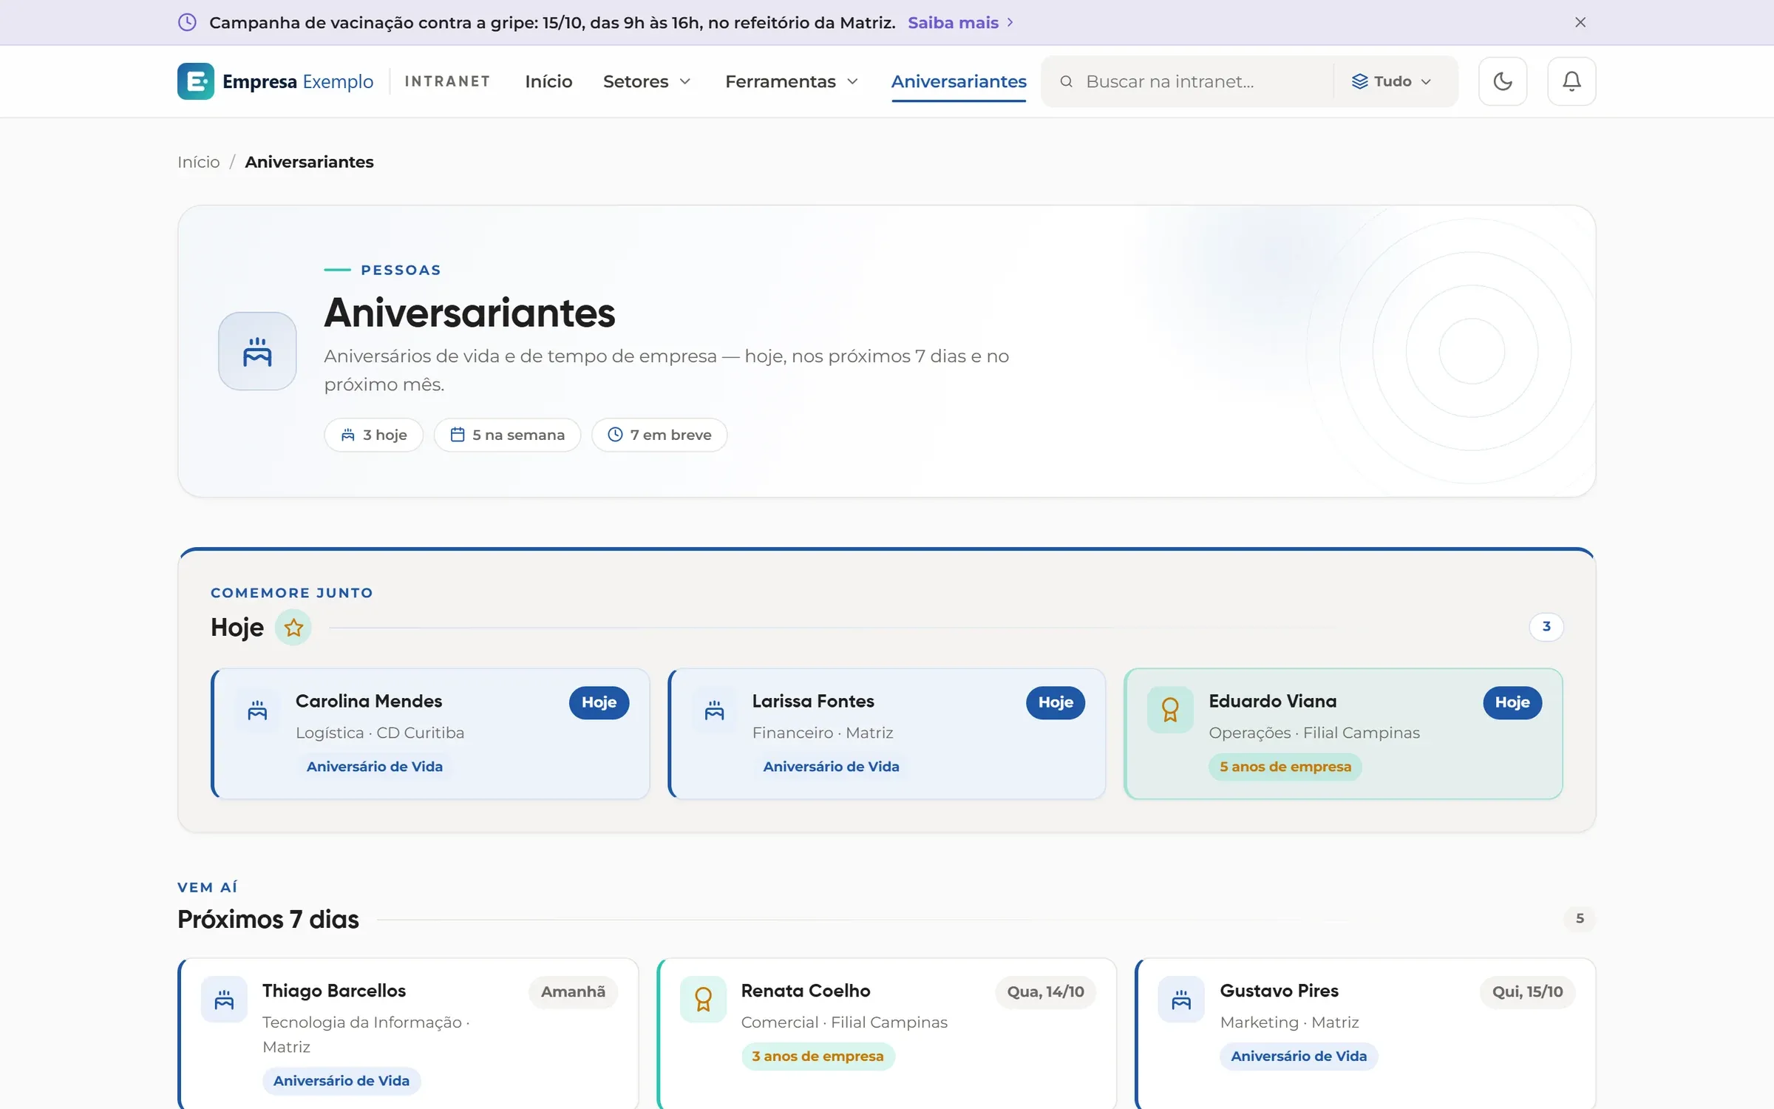Select the 5 na semana chip
Viewport: 1774px width, 1109px height.
[x=507, y=435]
